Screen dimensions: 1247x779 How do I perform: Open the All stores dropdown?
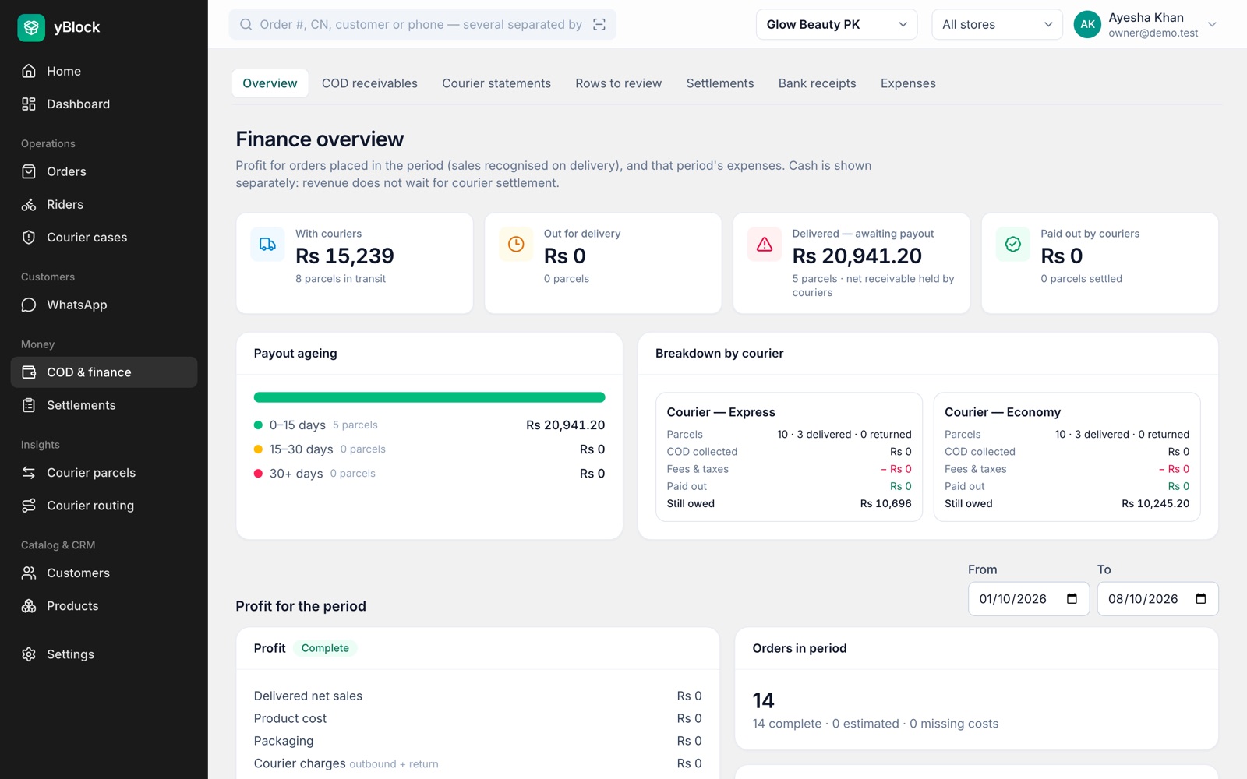[x=997, y=24]
